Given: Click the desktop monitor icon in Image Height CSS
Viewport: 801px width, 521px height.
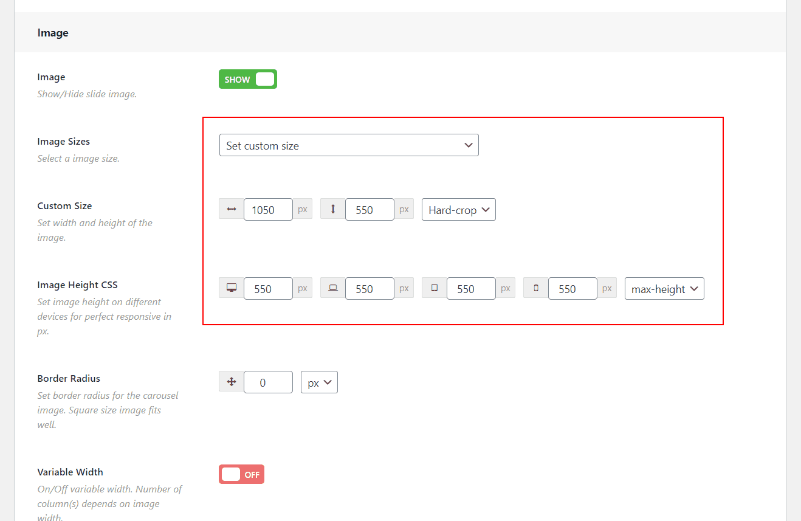Looking at the screenshot, I should click(231, 288).
